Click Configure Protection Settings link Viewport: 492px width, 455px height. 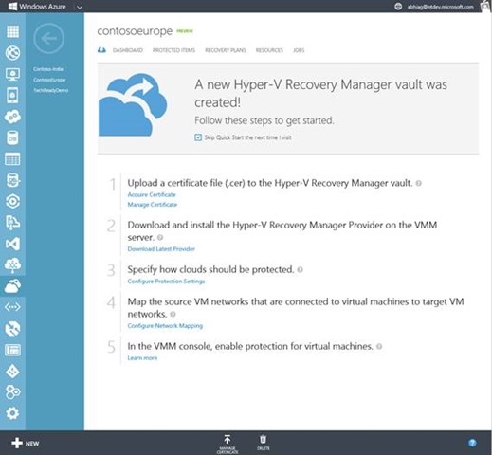(x=166, y=282)
